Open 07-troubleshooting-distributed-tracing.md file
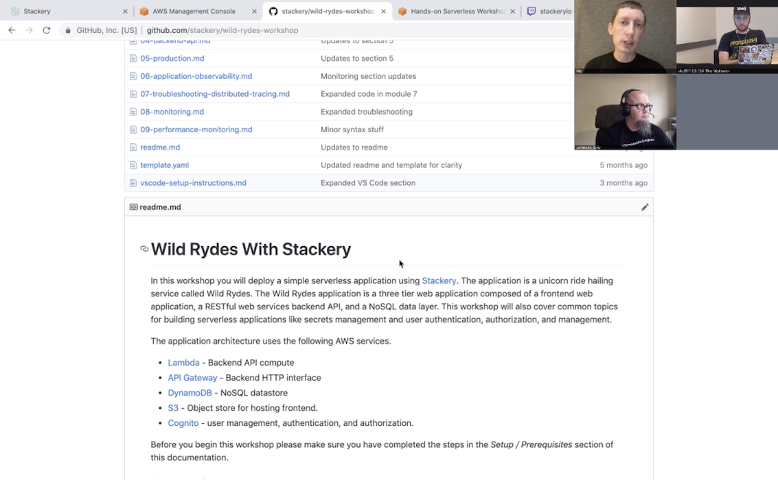This screenshot has height=480, width=778. tap(215, 94)
